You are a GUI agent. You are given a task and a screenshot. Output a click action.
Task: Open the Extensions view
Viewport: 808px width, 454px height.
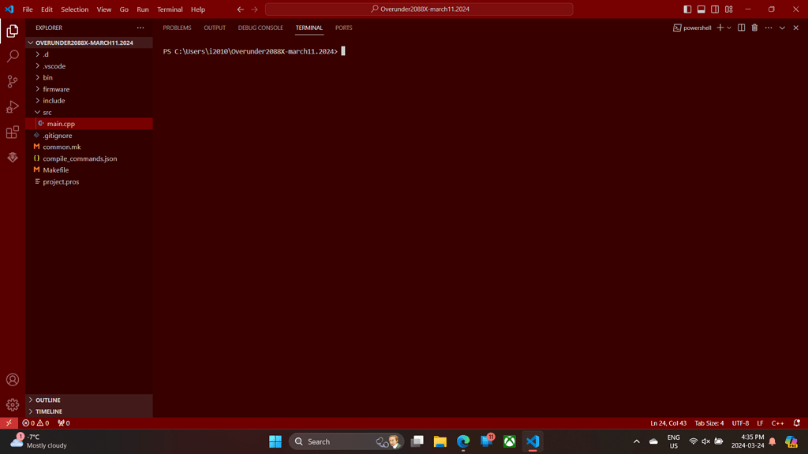[12, 132]
